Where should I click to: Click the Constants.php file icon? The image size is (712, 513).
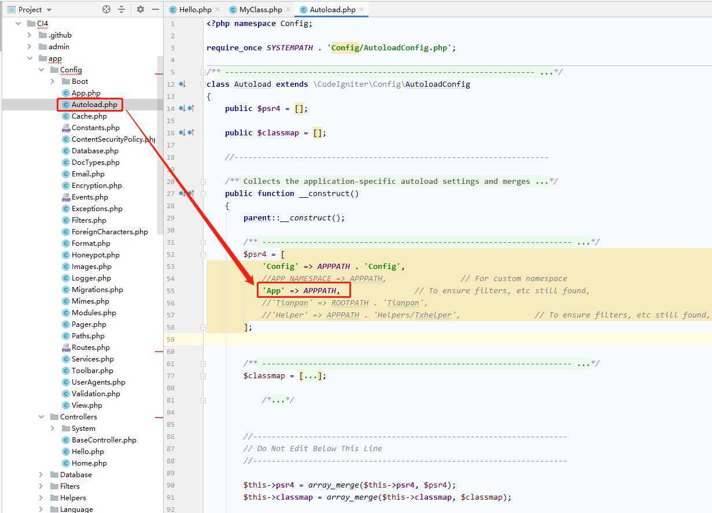(x=66, y=128)
